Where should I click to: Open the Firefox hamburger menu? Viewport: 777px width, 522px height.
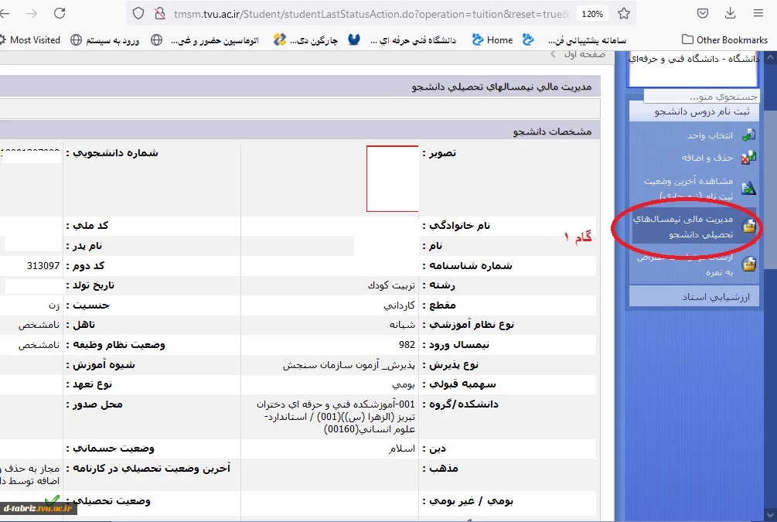click(758, 13)
